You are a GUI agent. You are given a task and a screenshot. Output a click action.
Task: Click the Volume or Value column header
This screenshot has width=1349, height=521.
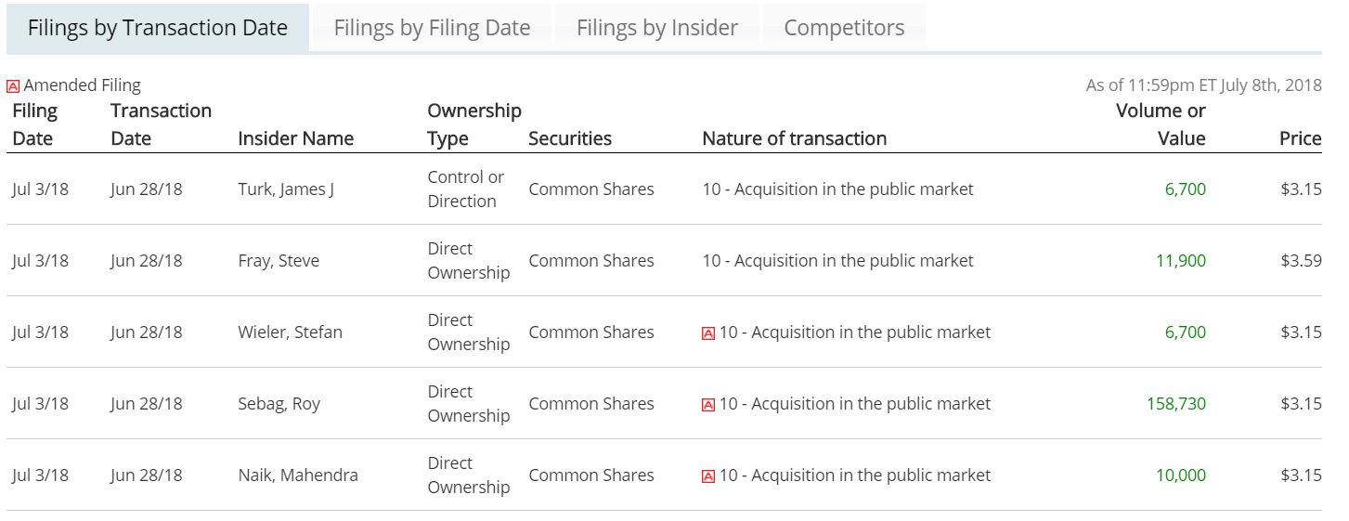[x=1161, y=124]
